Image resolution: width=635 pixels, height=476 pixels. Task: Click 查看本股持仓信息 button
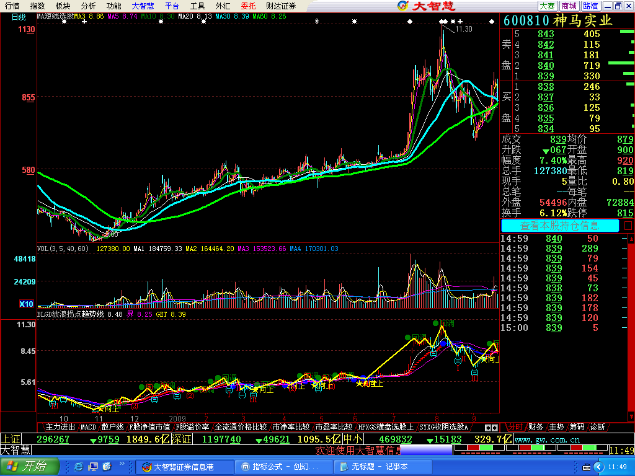click(560, 226)
